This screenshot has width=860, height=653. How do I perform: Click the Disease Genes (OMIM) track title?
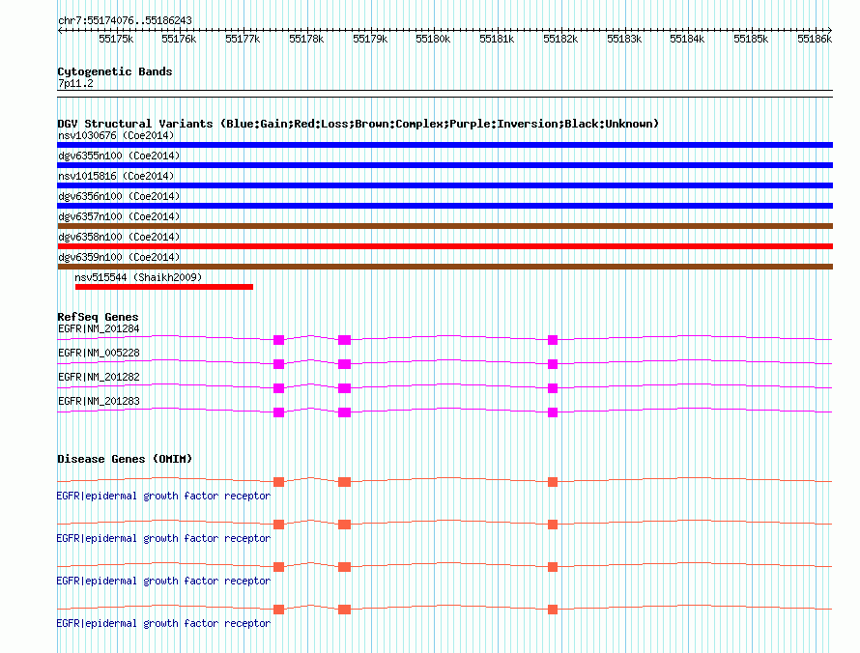tap(125, 459)
